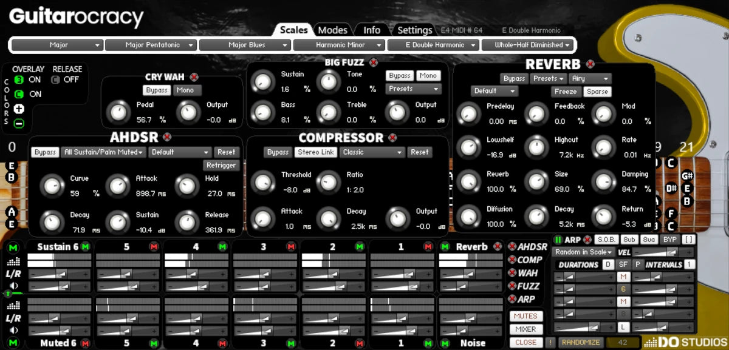Click the upper L/R pan label icon
This screenshot has width=729, height=350.
point(13,274)
